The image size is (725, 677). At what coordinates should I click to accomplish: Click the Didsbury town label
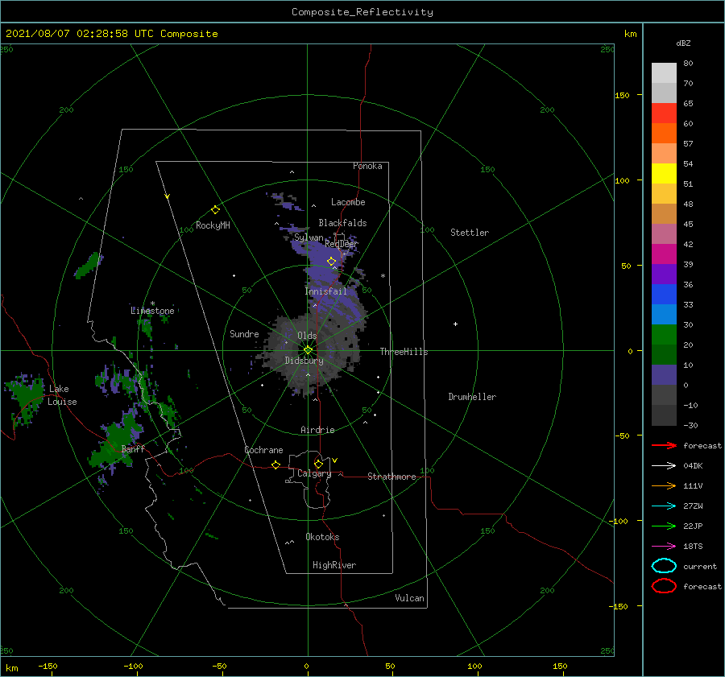coord(304,361)
